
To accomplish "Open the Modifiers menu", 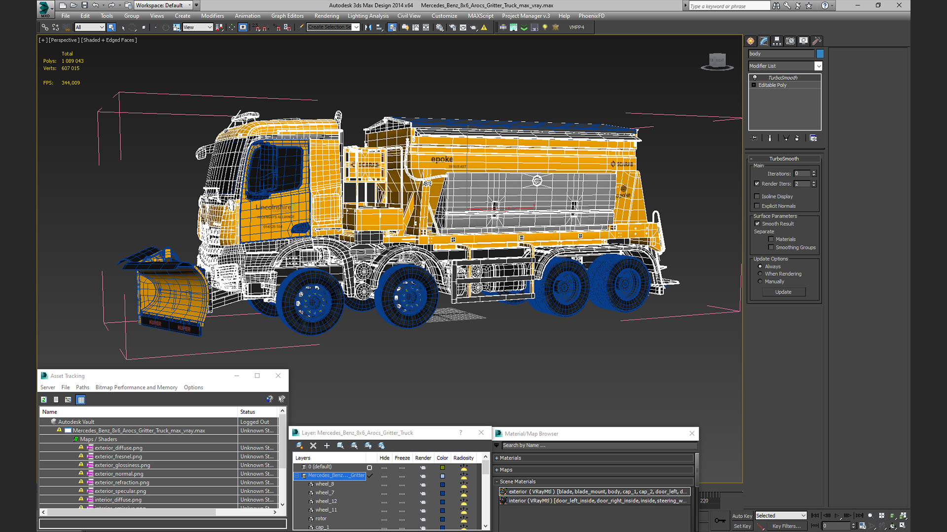I will click(x=212, y=16).
